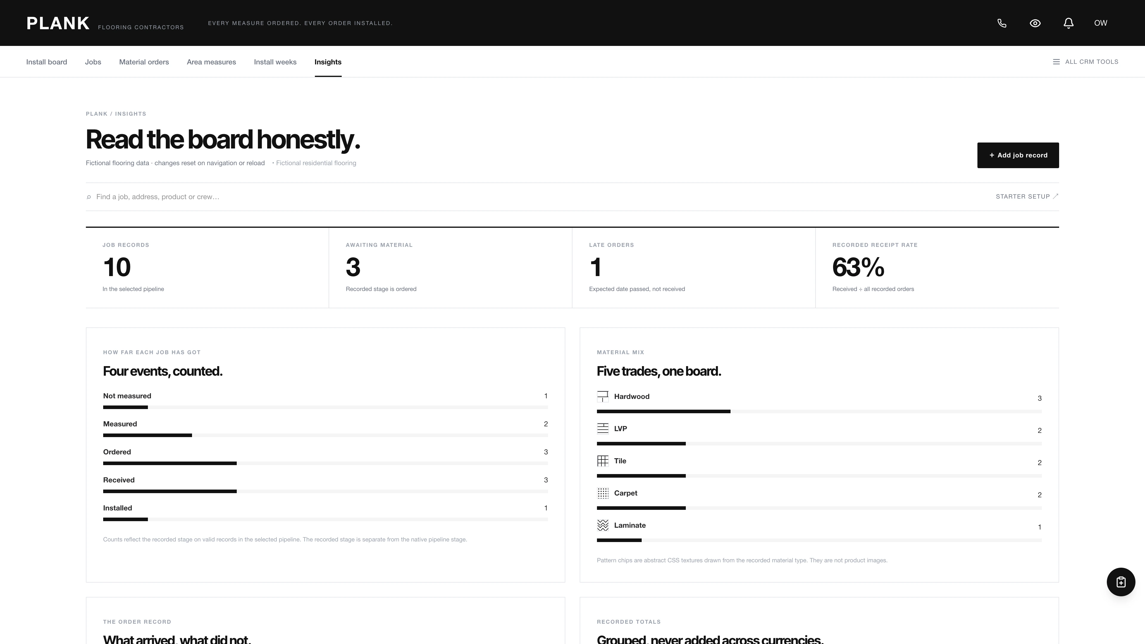Click the PLANK logo
This screenshot has width=1145, height=644.
tap(58, 23)
